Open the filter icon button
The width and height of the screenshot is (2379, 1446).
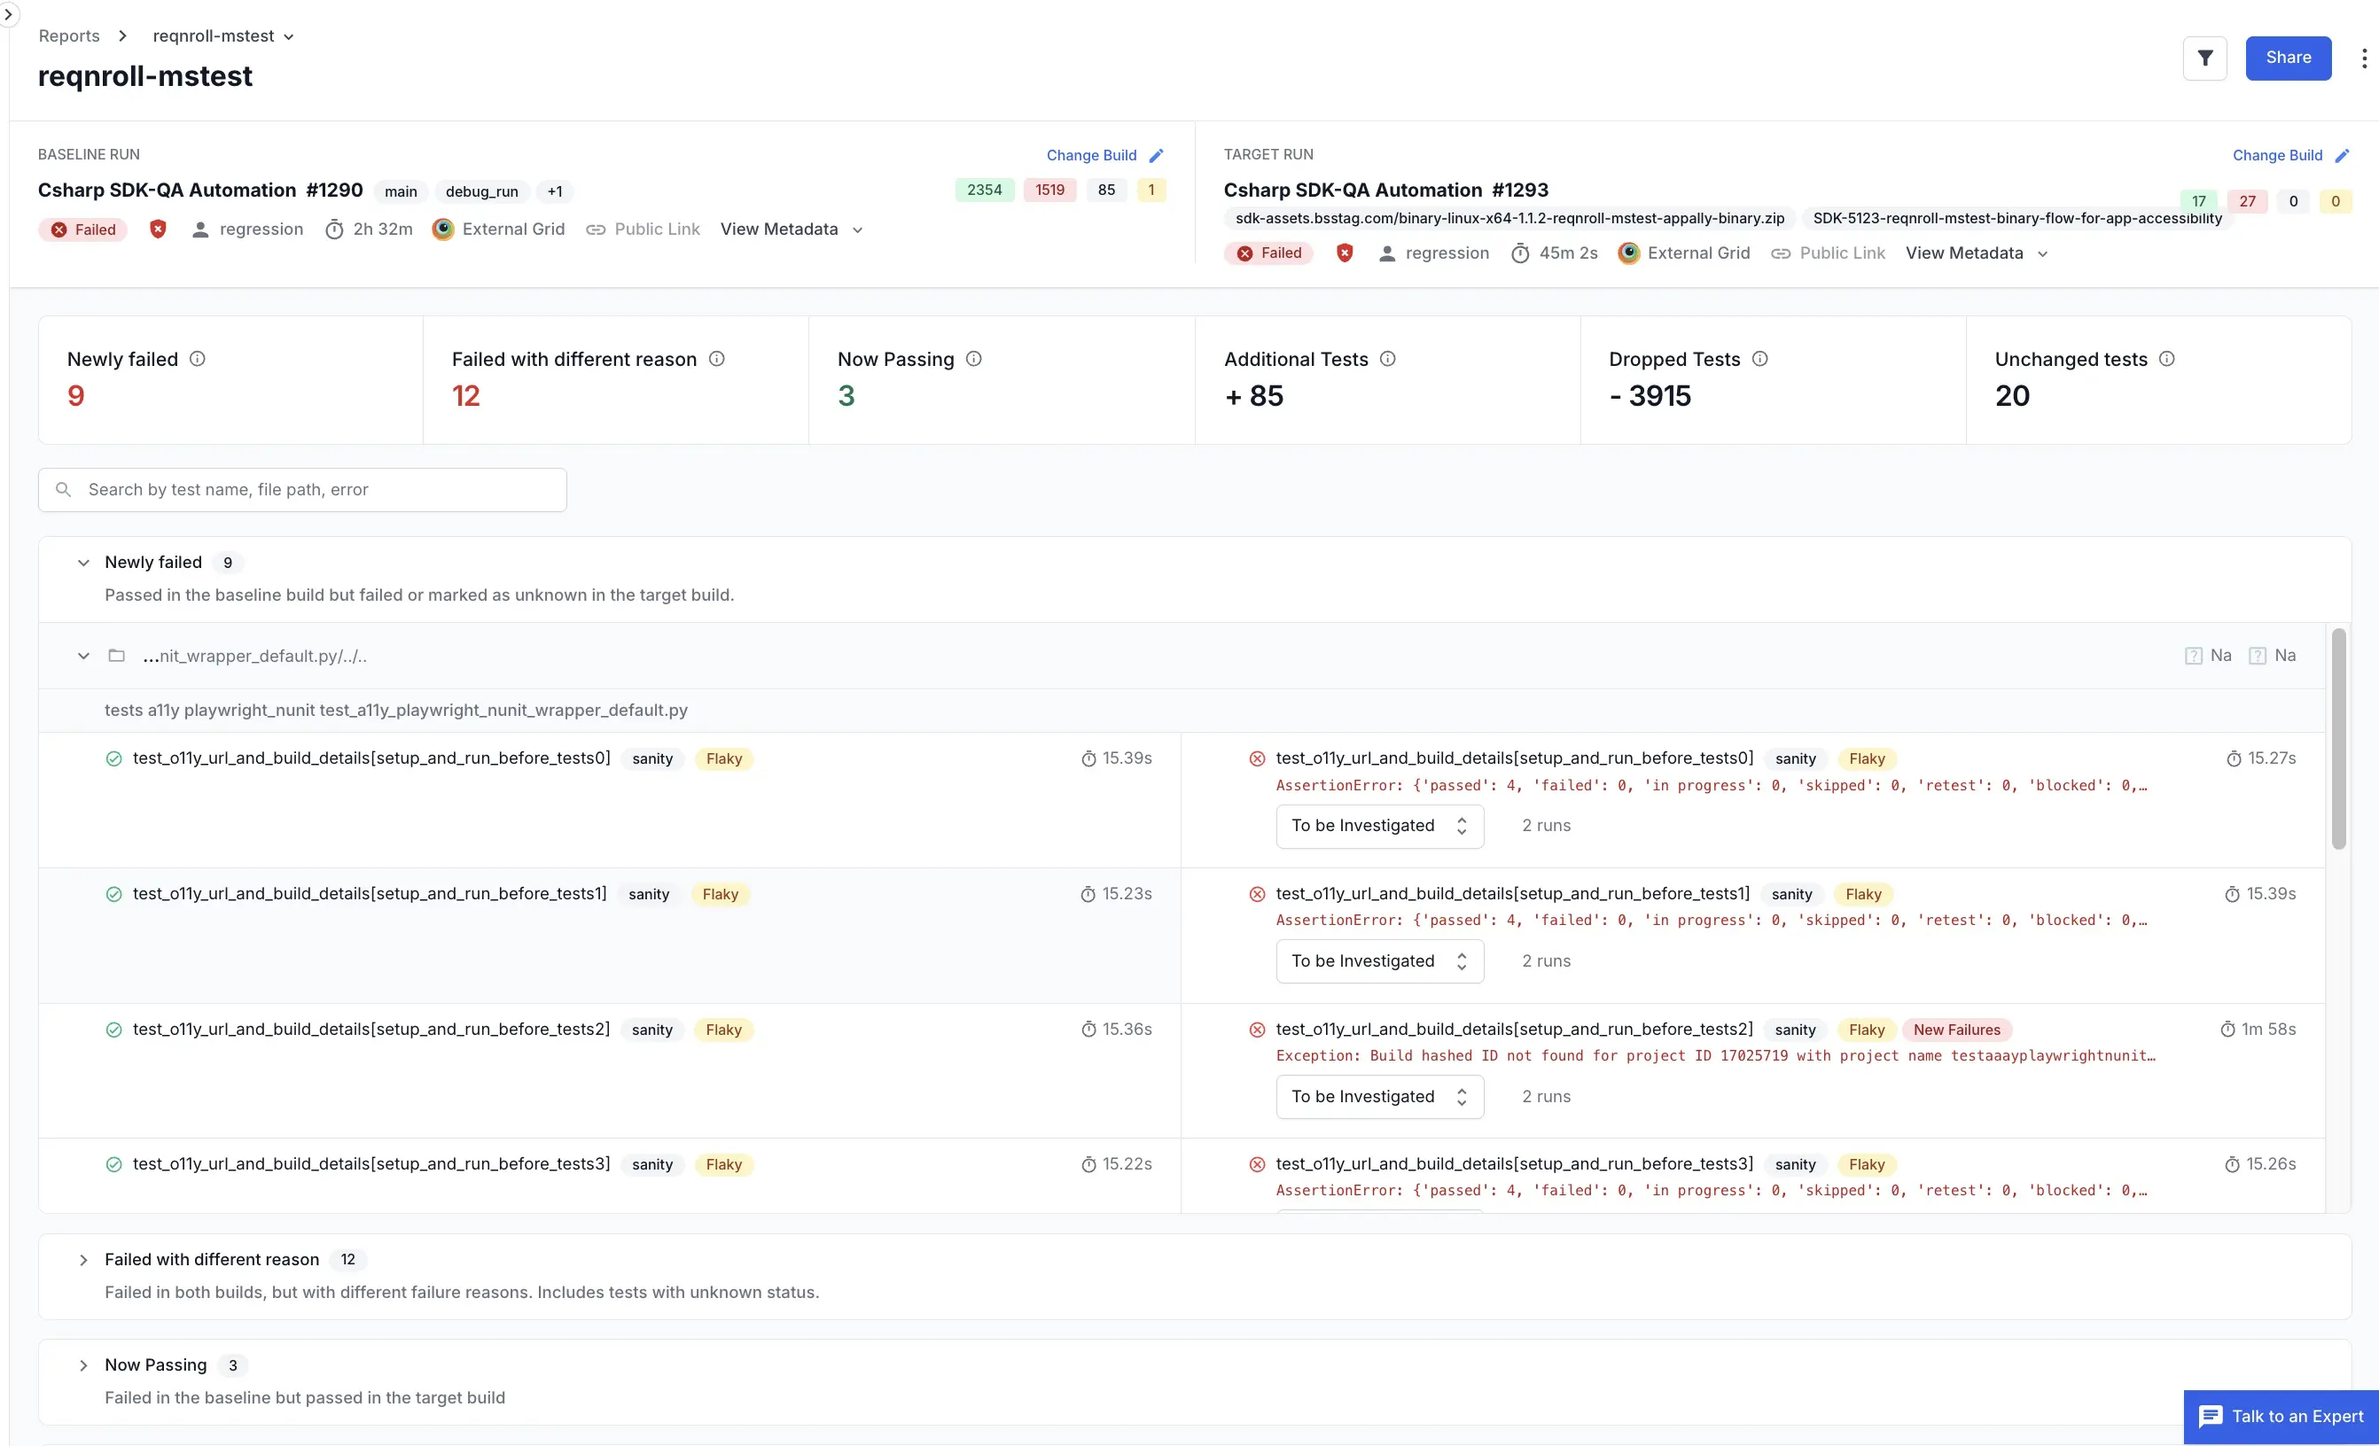[2204, 58]
